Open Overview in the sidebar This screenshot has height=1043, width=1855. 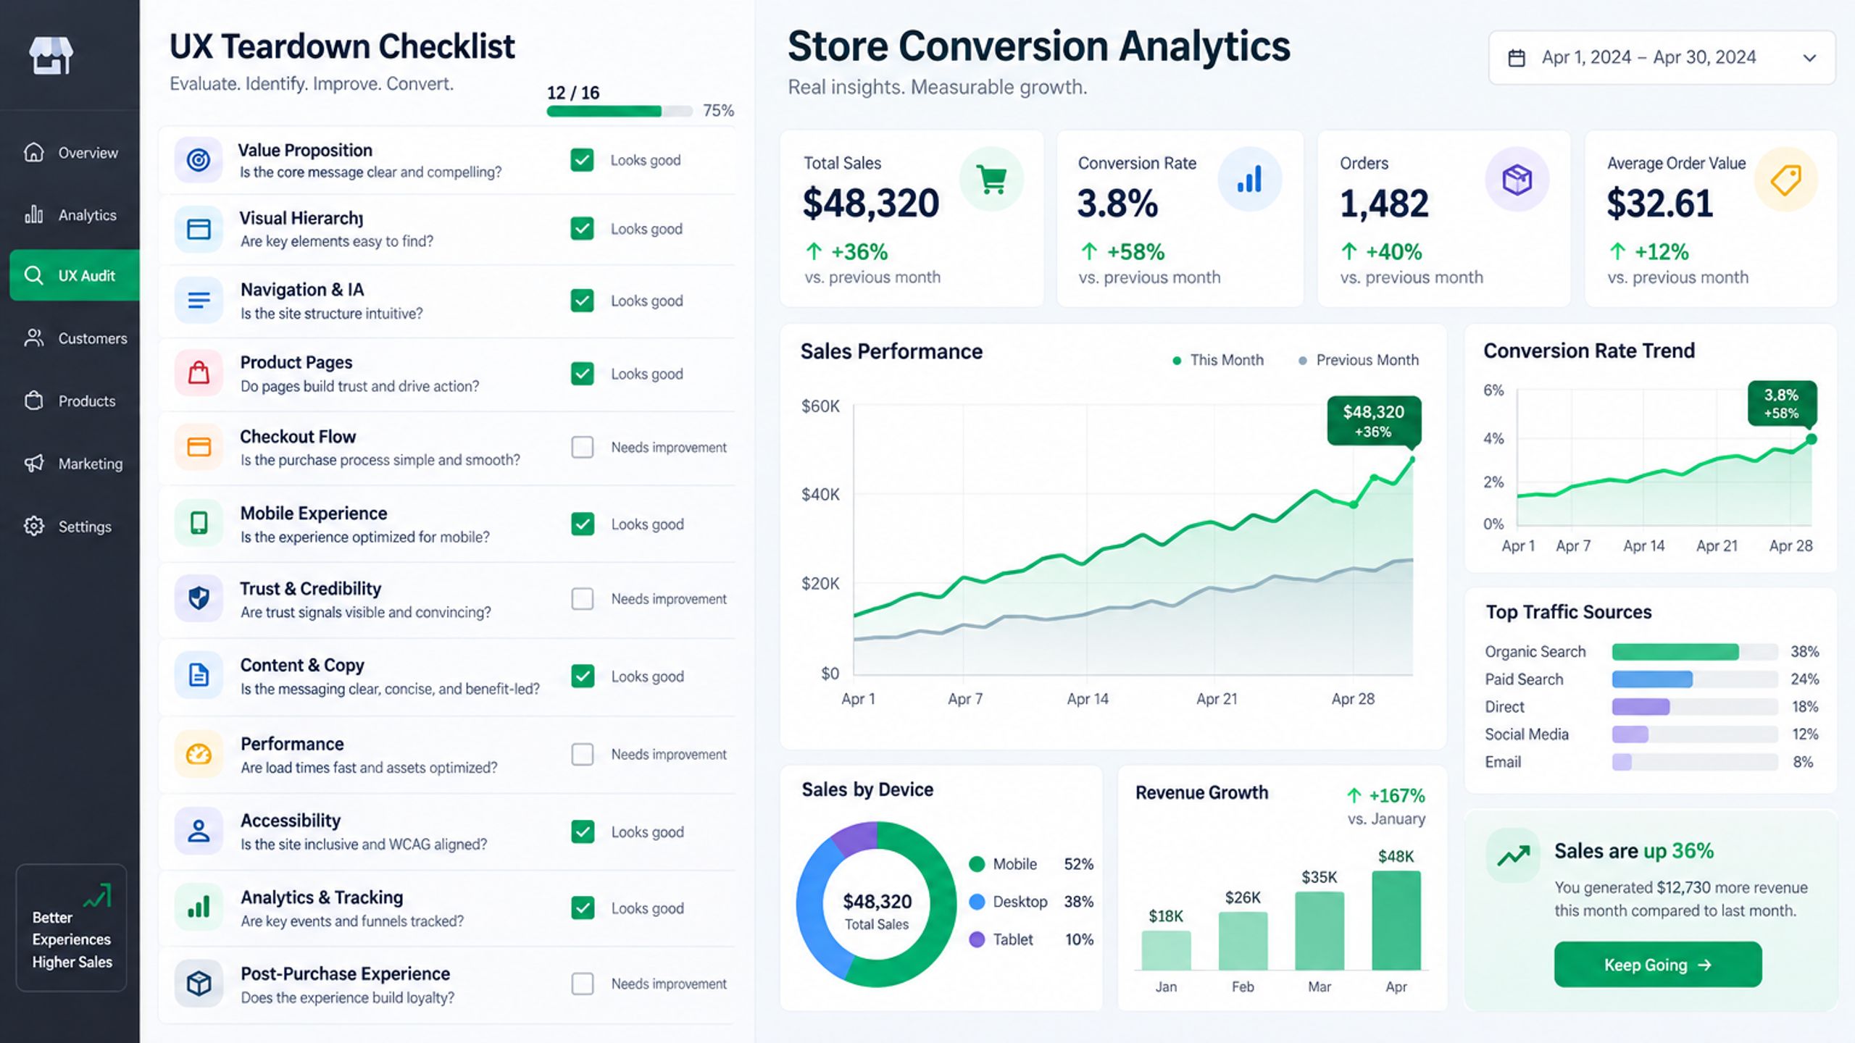tap(71, 153)
